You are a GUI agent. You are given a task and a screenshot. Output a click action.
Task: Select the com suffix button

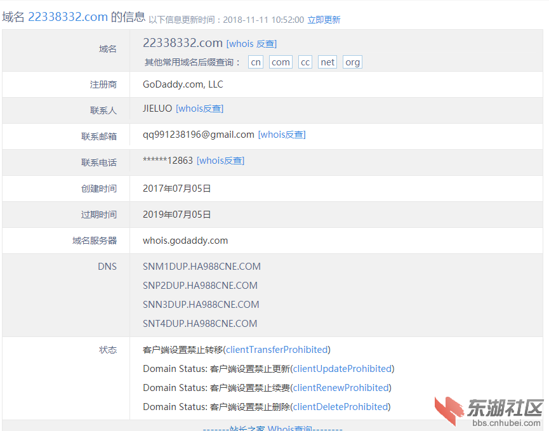pos(281,62)
